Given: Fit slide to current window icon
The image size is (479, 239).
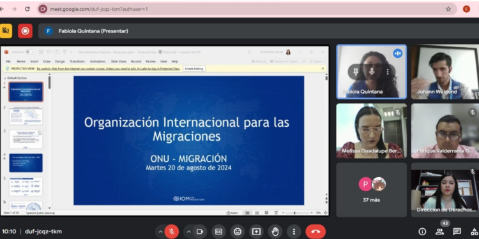Looking at the screenshot, I should [x=326, y=213].
